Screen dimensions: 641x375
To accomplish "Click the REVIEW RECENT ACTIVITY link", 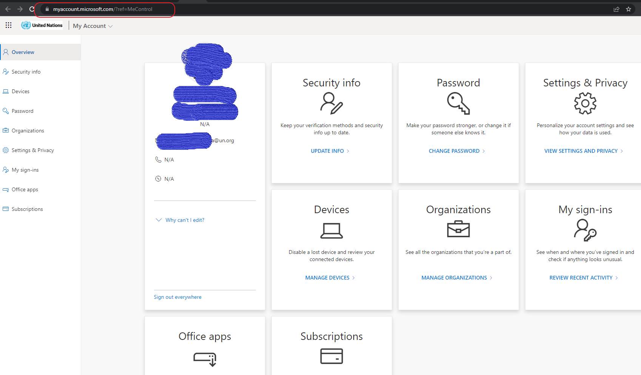I will pos(584,278).
